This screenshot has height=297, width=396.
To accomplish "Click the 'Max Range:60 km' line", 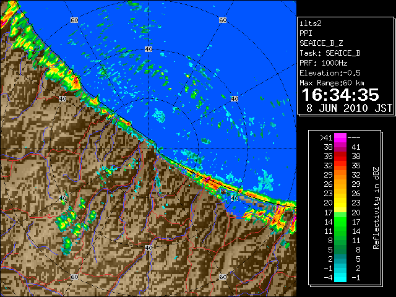I will pyautogui.click(x=332, y=83).
